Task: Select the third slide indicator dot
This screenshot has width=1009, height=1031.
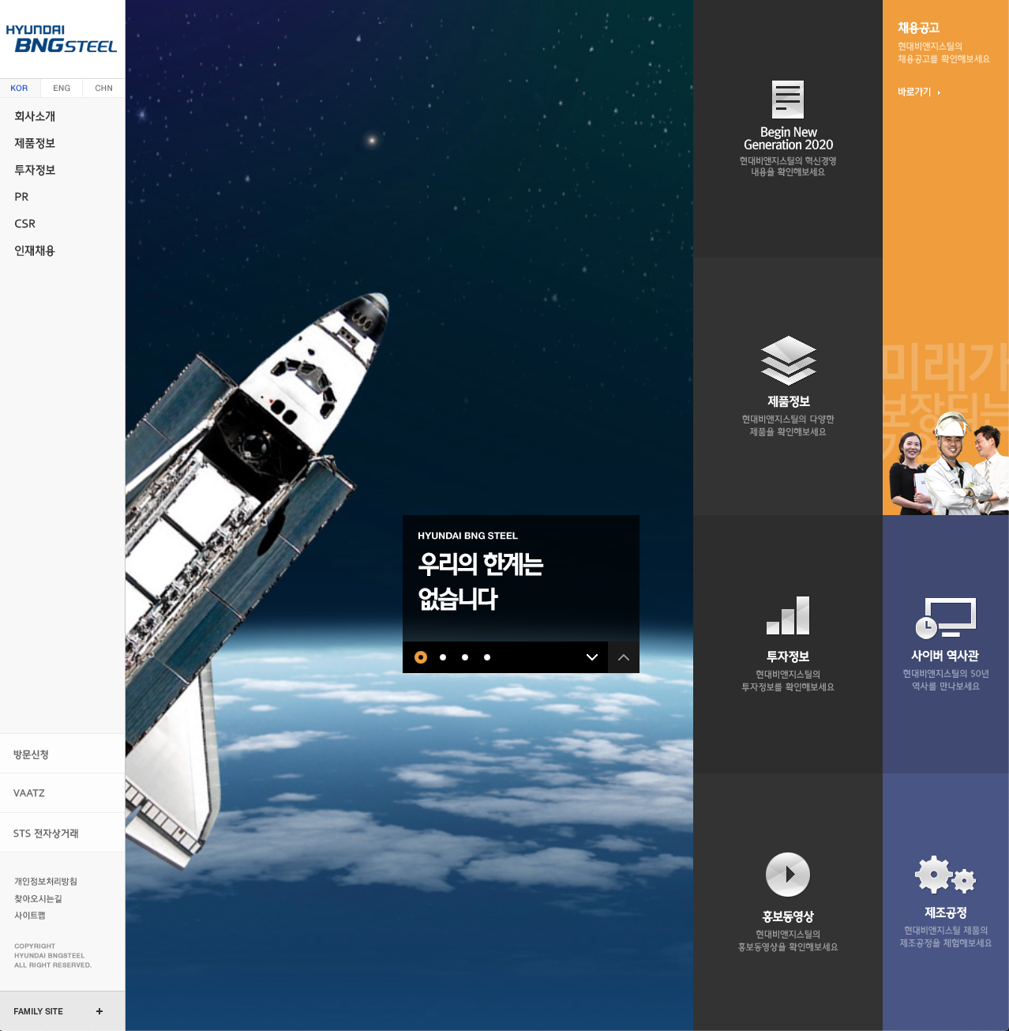Action: [x=465, y=657]
